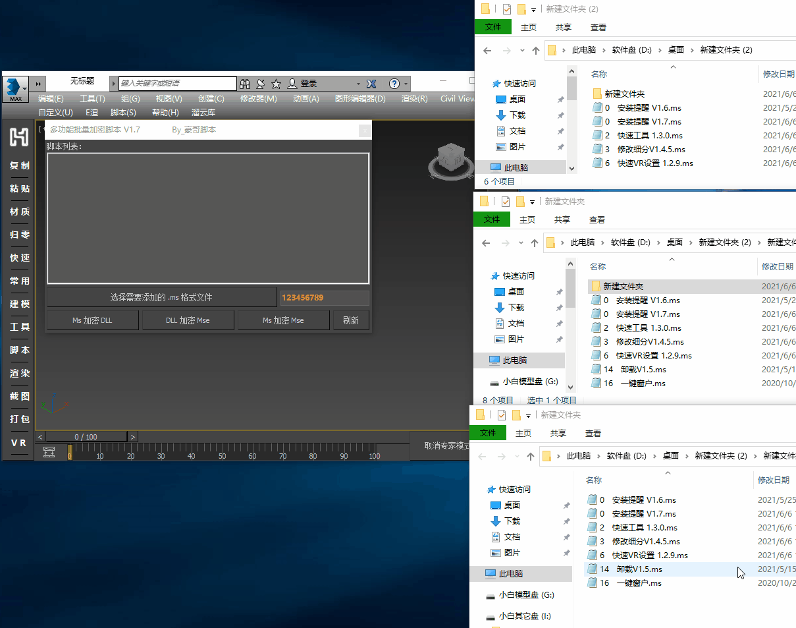Click the binoculars search icon in title bar
Viewport: 796px width, 628px height.
(245, 84)
